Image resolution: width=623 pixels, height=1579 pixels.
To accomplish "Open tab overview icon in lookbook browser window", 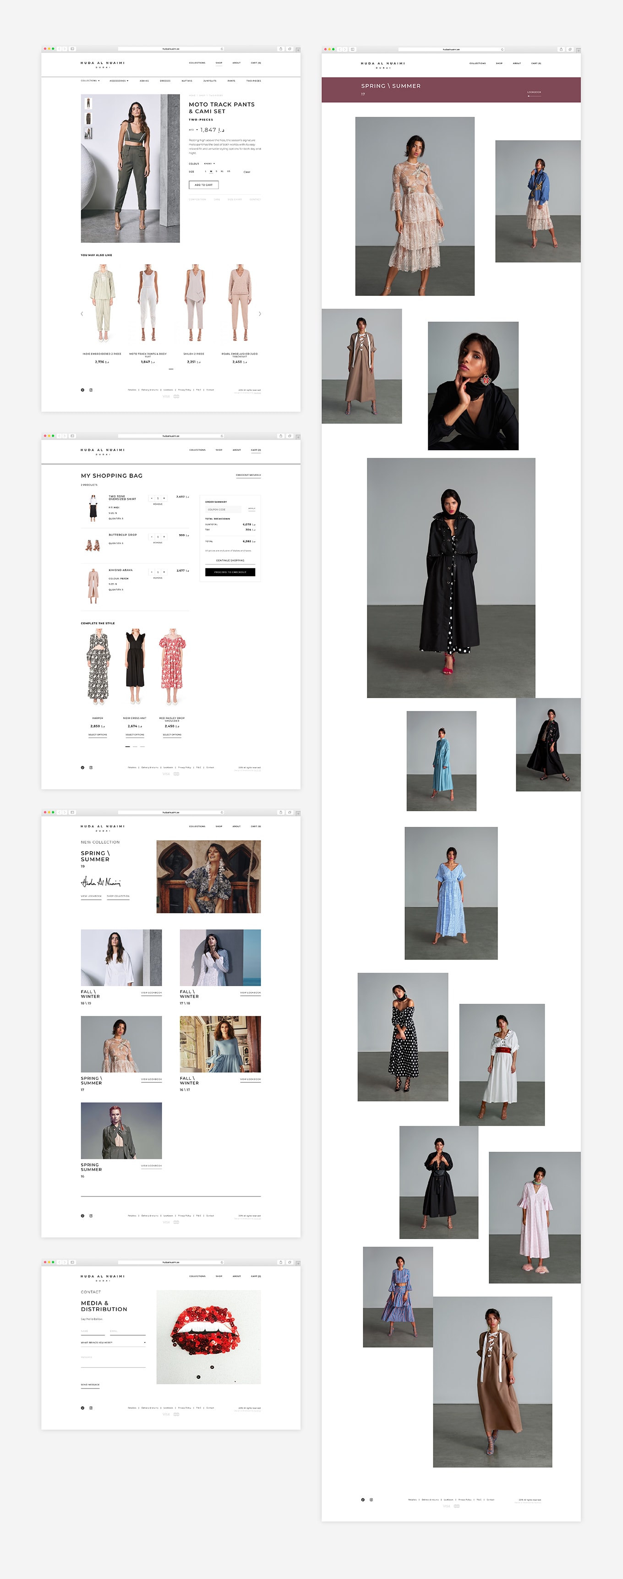I will pos(570,49).
